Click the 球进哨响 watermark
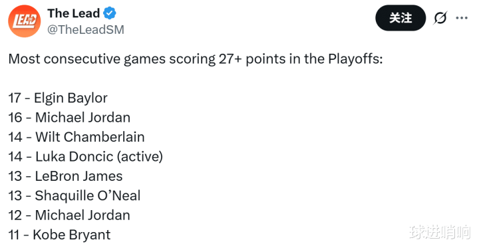Viewport: 479px width, 250px height. (440, 232)
